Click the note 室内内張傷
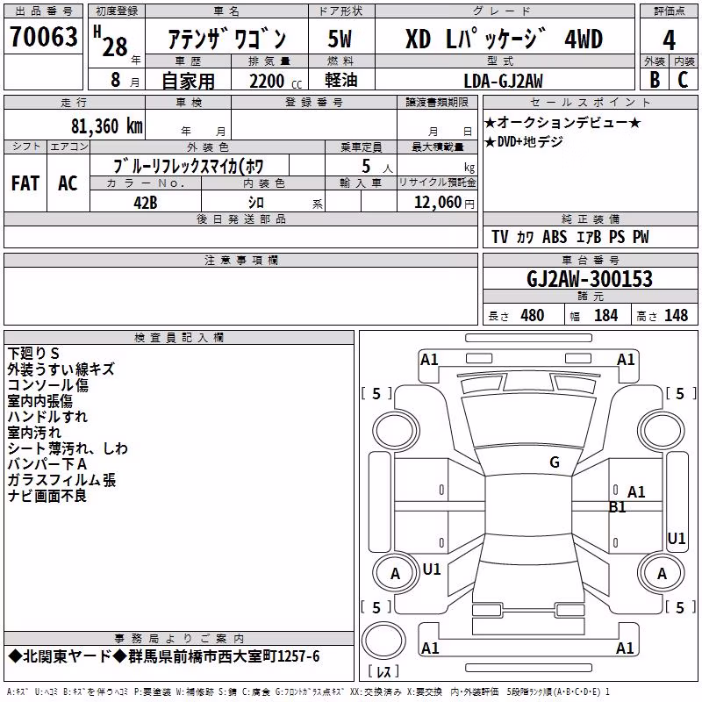Viewport: 702px width, 702px height. [39, 401]
